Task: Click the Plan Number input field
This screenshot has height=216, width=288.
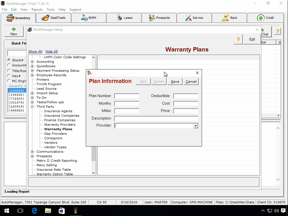Action: pyautogui.click(x=127, y=96)
